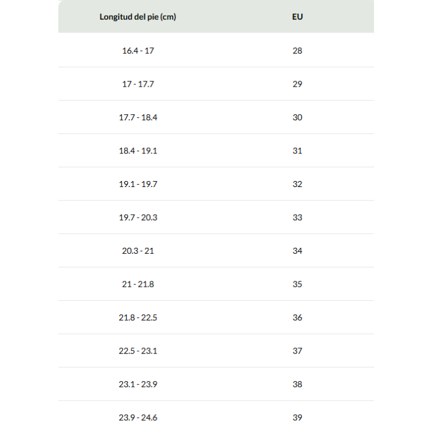The height and width of the screenshot is (433, 433).
Task: Click the 17.7 - 18.4 length cell
Action: 138,117
